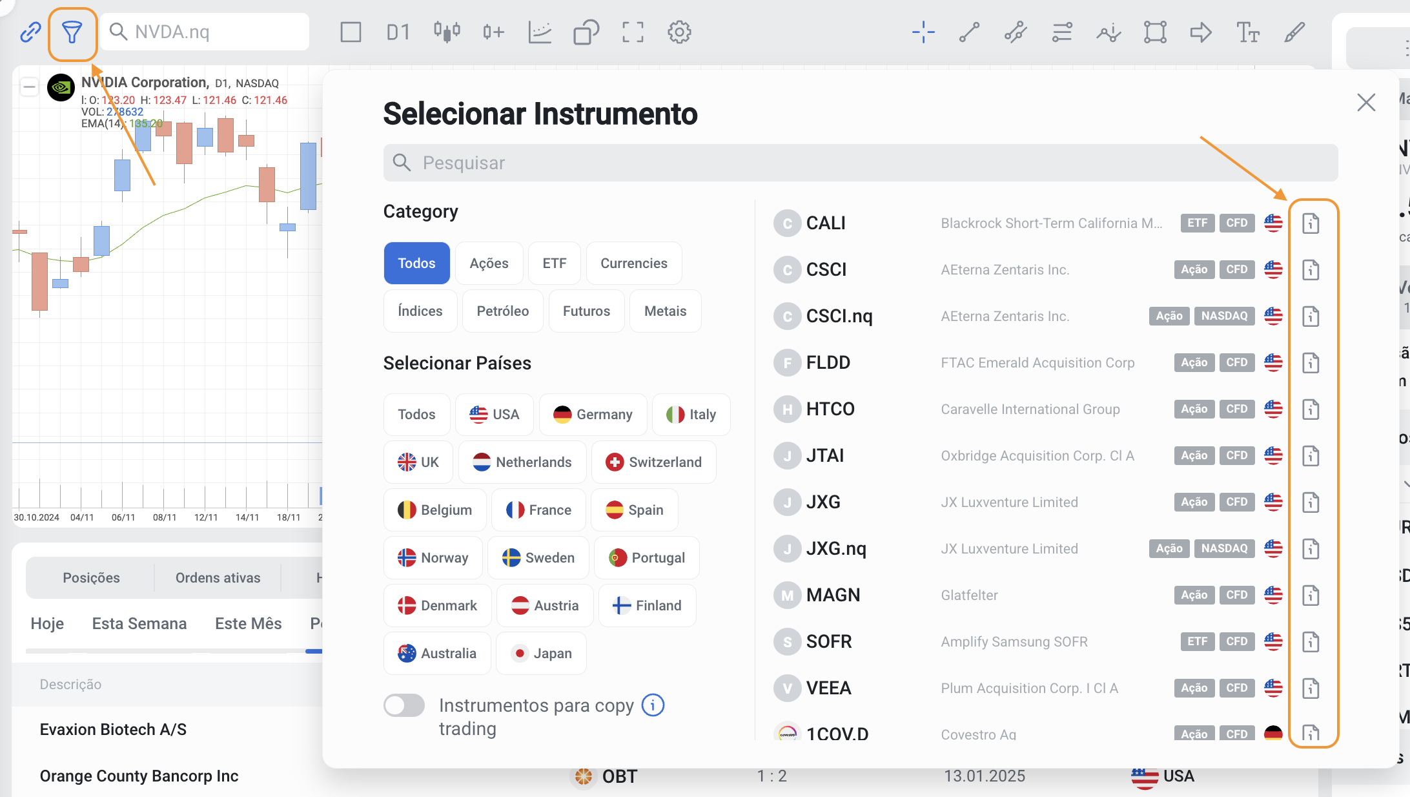Open chart settings gear icon

(679, 32)
